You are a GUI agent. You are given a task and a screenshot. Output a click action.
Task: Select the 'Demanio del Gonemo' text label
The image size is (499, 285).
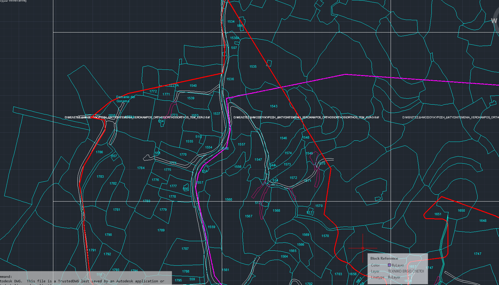(x=125, y=99)
